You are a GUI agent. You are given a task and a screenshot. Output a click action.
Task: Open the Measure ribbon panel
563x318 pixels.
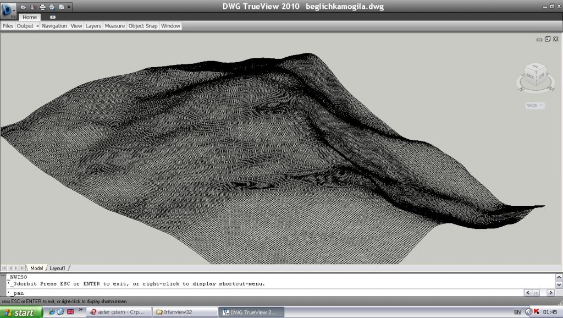(x=114, y=26)
